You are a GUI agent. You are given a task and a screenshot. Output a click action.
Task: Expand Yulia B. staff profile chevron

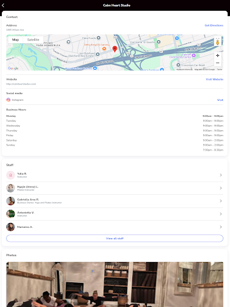(x=220, y=175)
